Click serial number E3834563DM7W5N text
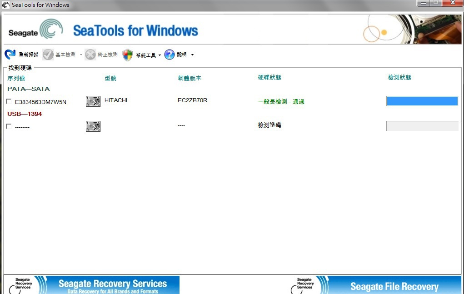This screenshot has width=464, height=294. click(40, 102)
